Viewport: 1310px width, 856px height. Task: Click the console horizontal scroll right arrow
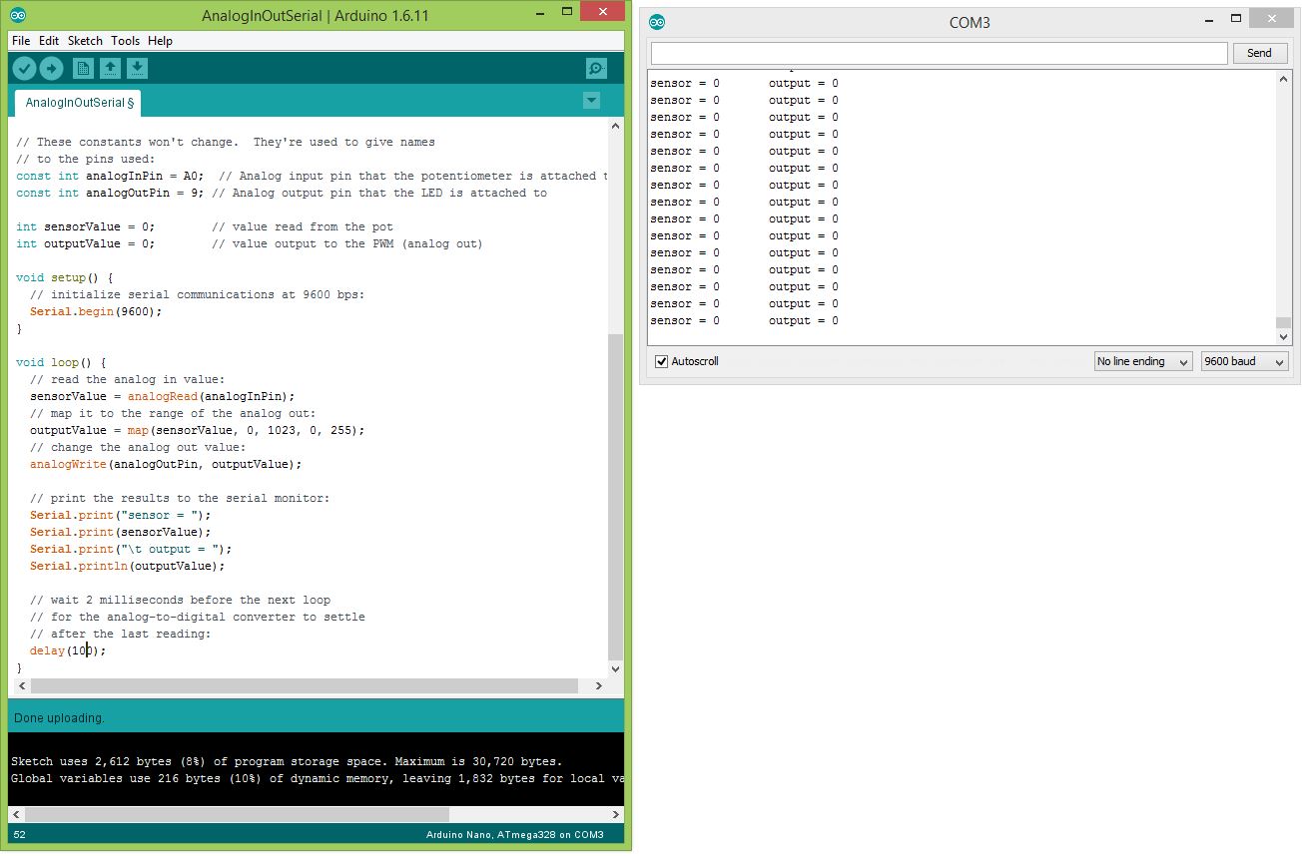click(615, 815)
